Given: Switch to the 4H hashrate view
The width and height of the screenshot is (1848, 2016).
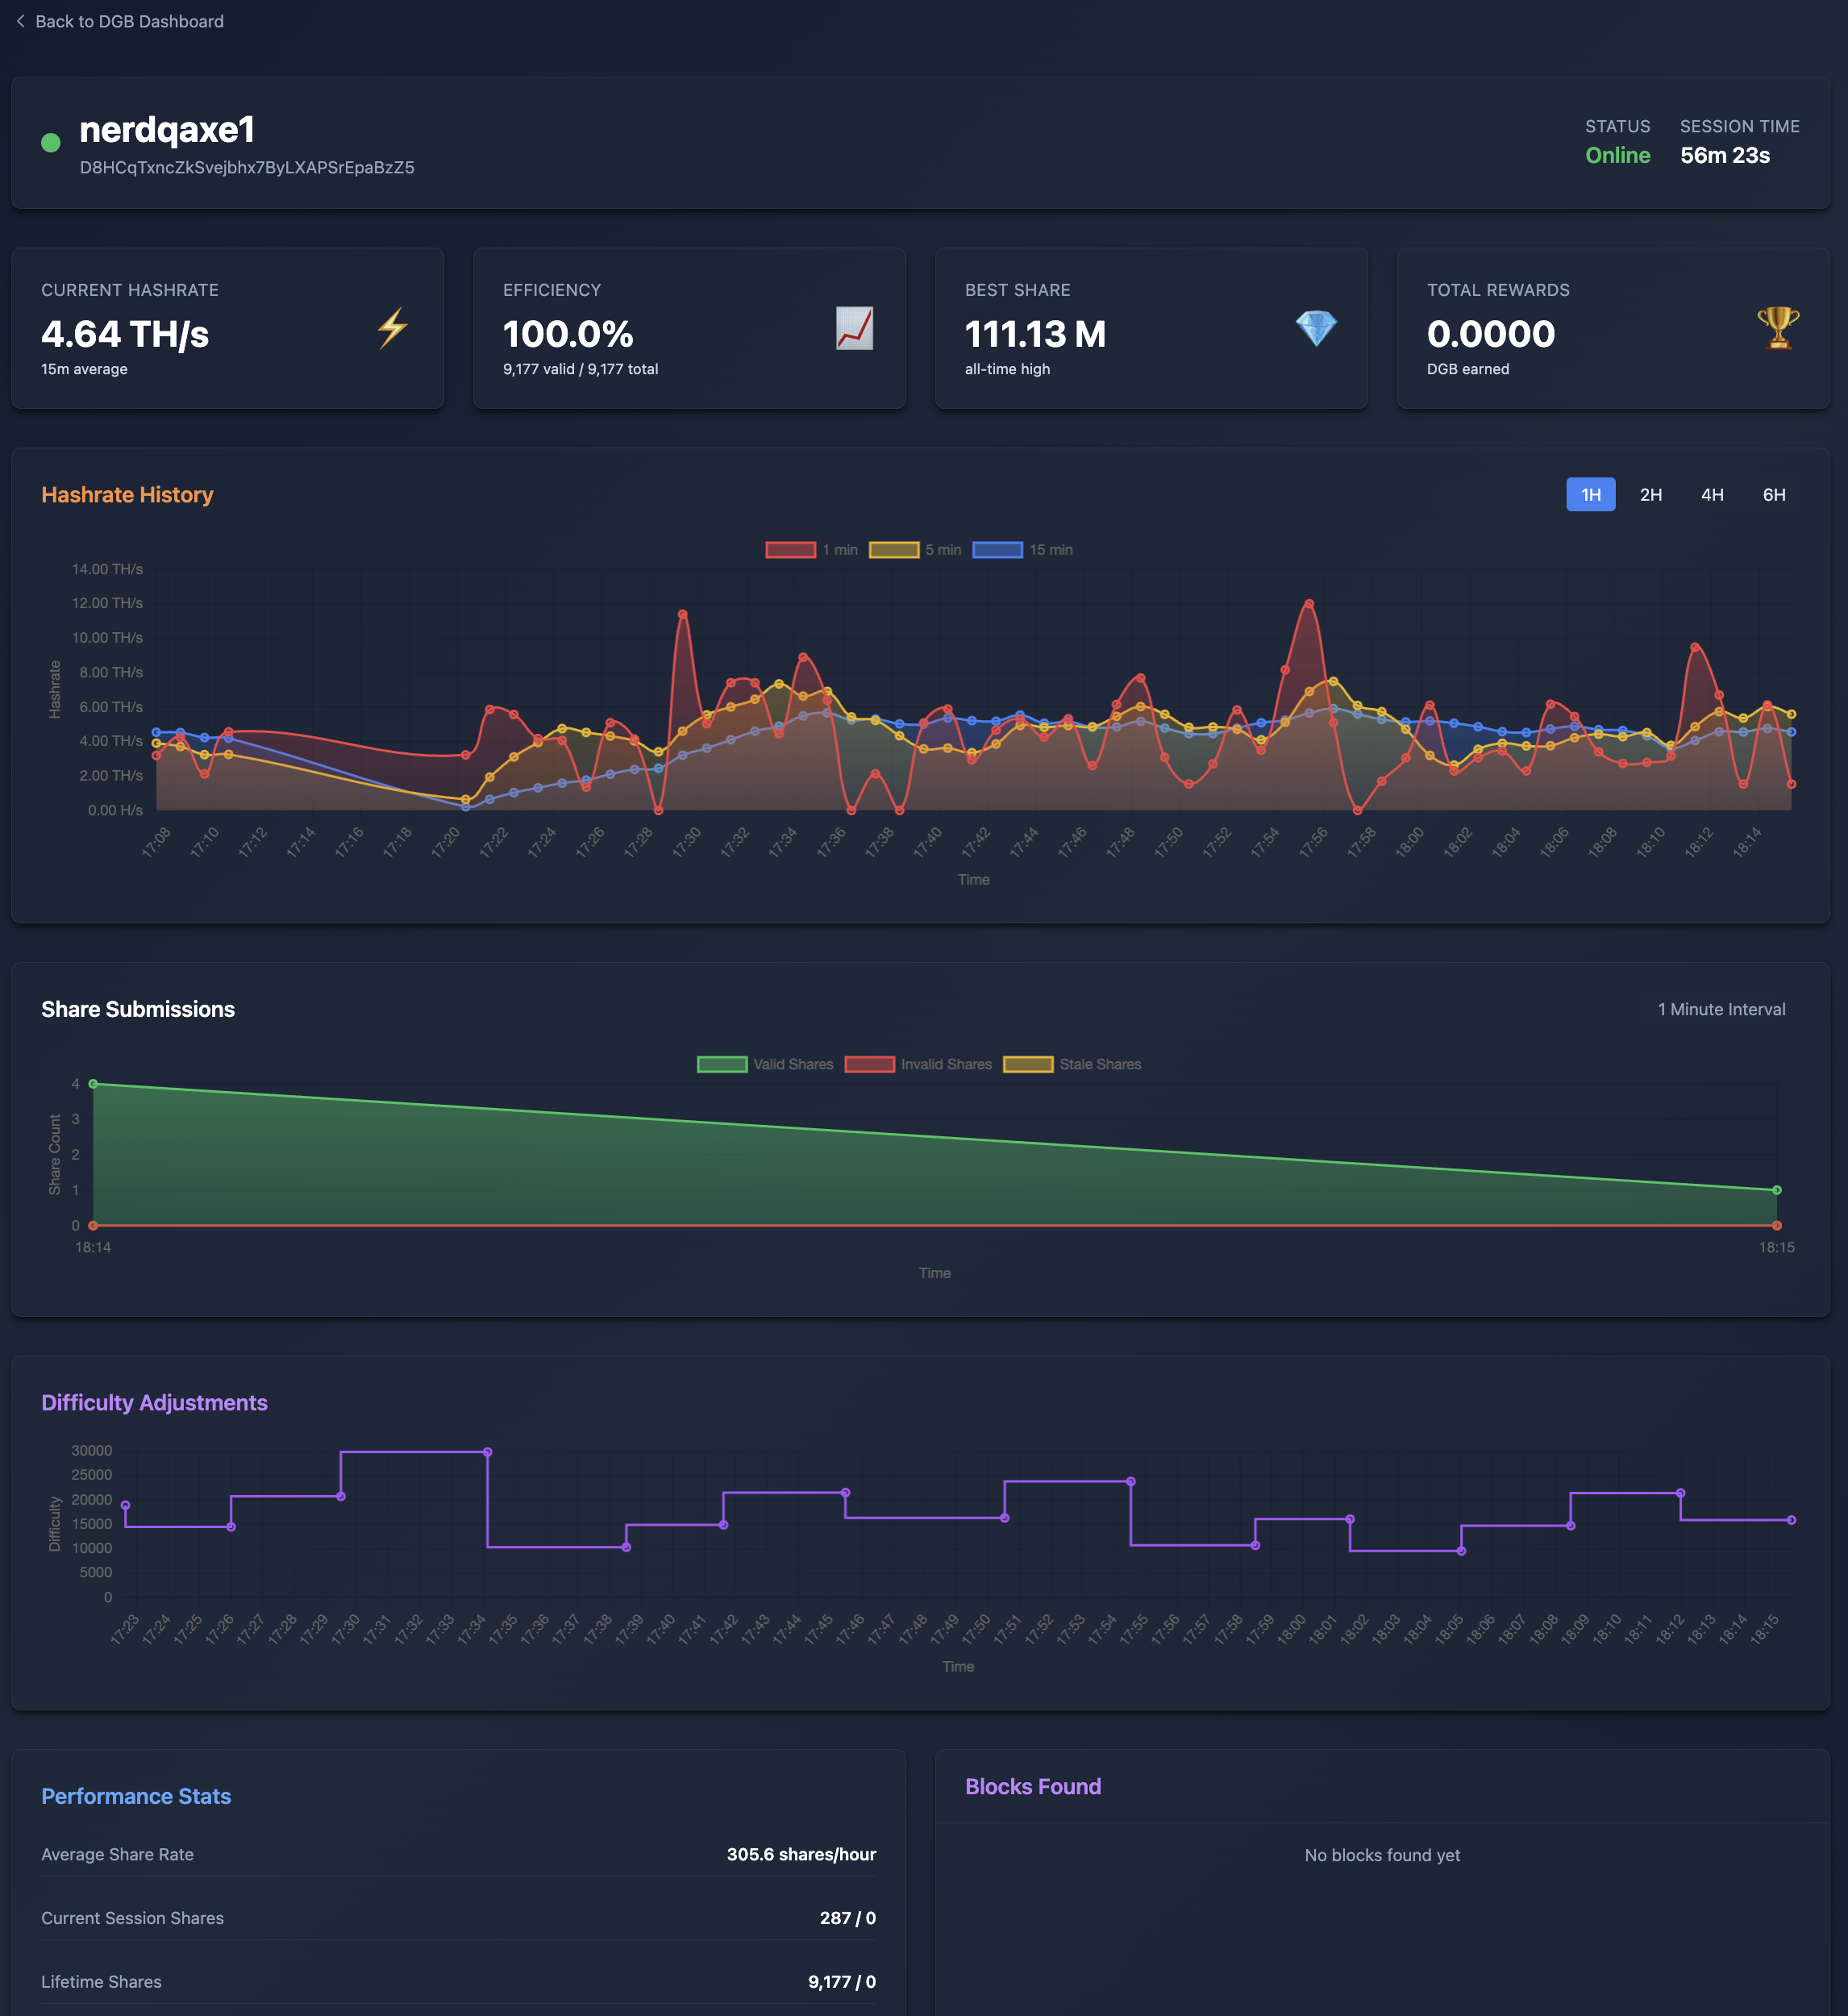Looking at the screenshot, I should click(x=1712, y=494).
